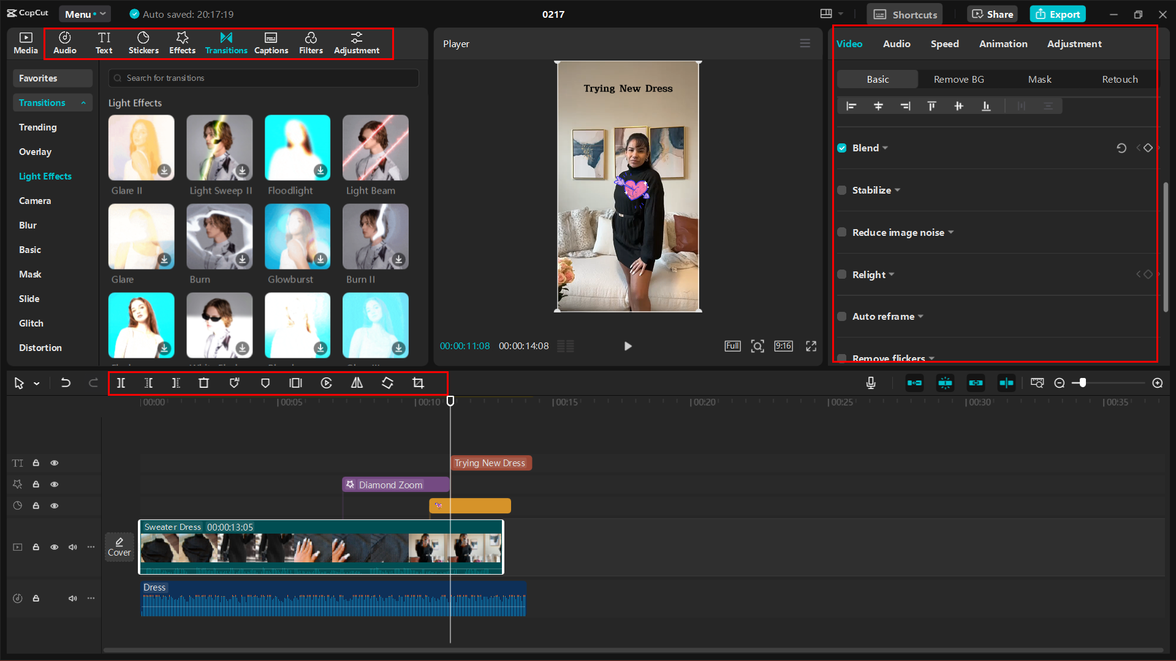Hide the text track with the eye icon

click(54, 463)
